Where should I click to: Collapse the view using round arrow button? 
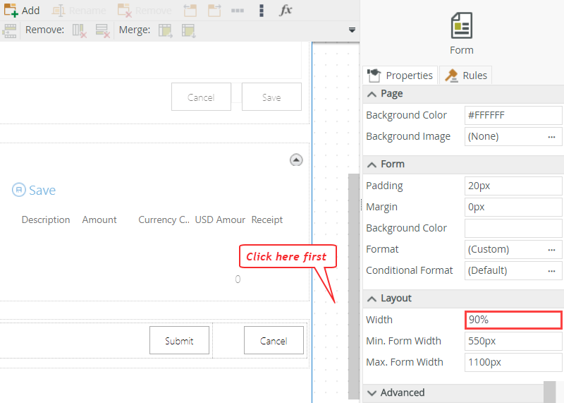pos(296,160)
